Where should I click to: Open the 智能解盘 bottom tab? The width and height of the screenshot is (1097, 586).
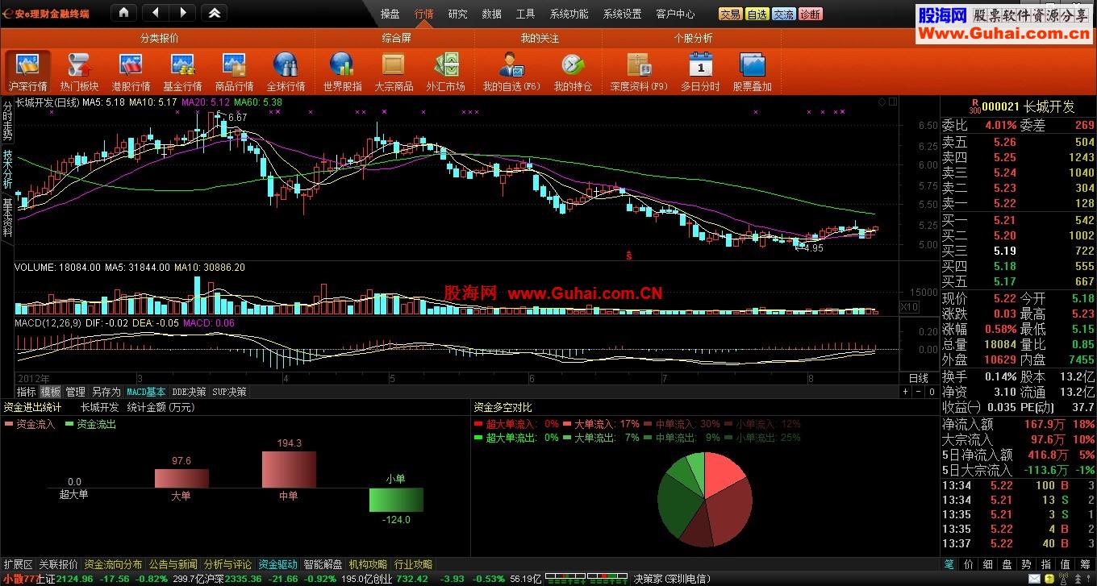point(323,564)
